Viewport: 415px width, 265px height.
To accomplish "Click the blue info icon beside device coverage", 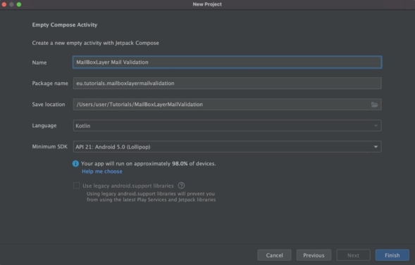I will click(x=75, y=164).
